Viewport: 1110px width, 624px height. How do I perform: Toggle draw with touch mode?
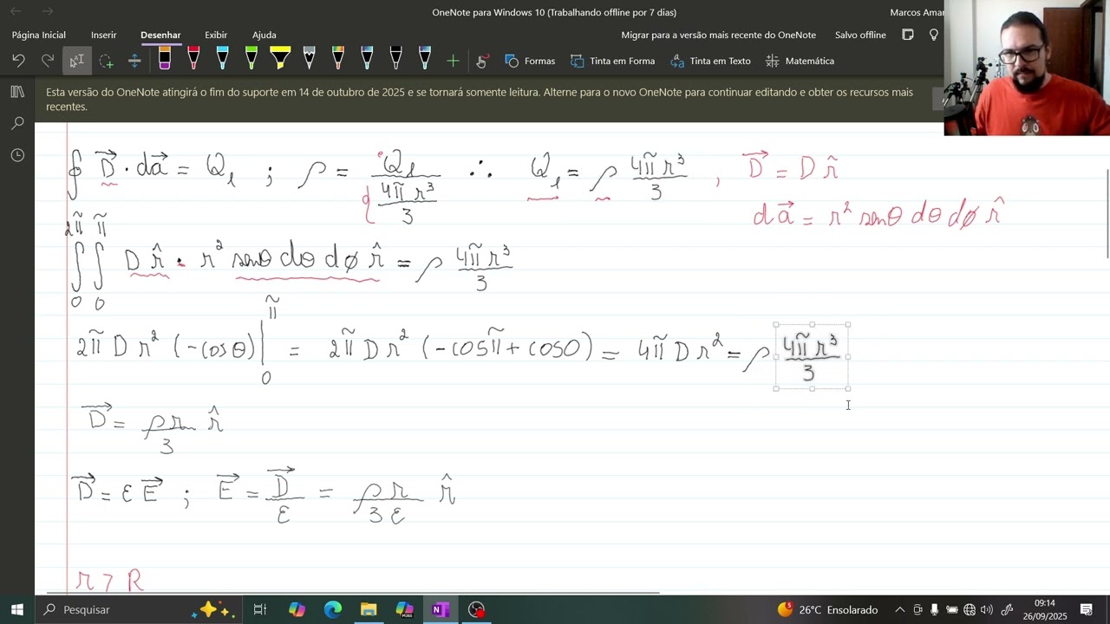click(482, 61)
